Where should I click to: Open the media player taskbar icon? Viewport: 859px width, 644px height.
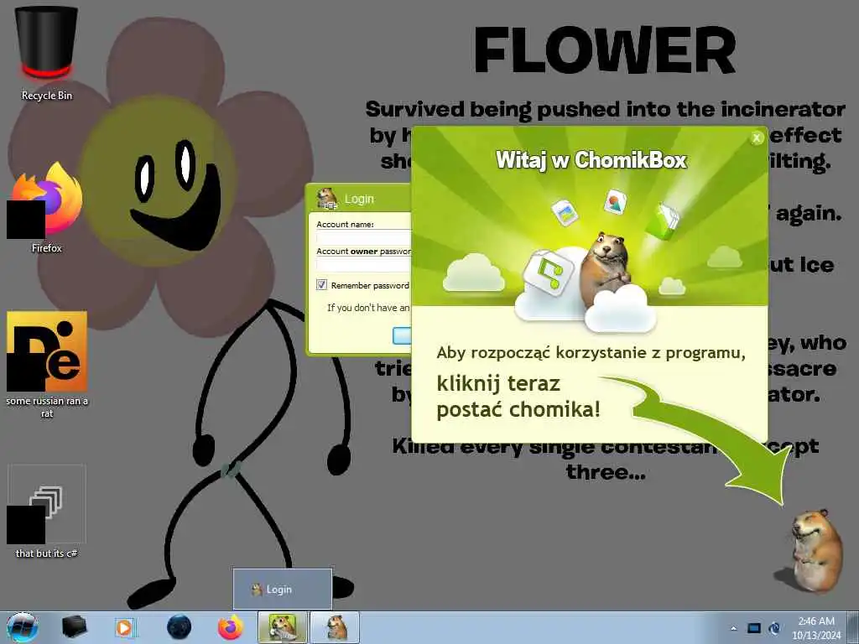(126, 627)
